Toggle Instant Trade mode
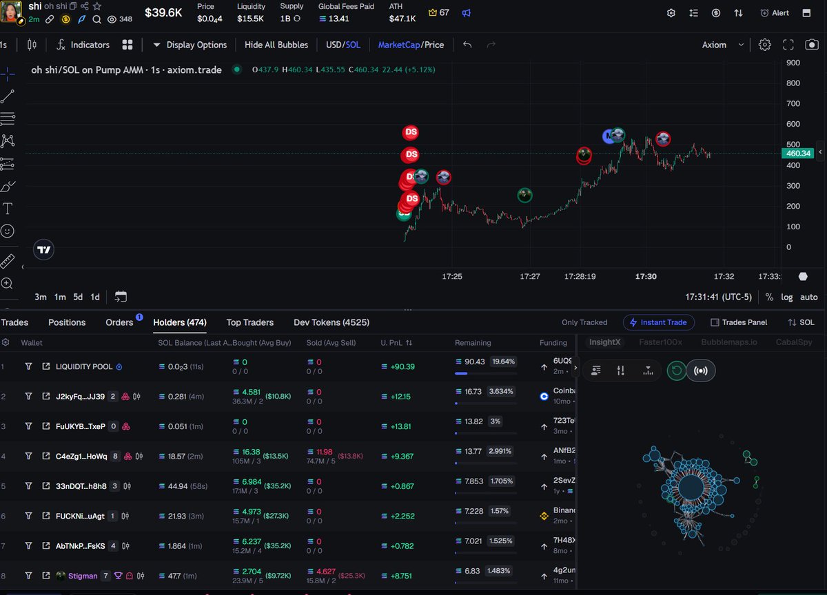Viewport: 827px width, 595px height. [658, 322]
